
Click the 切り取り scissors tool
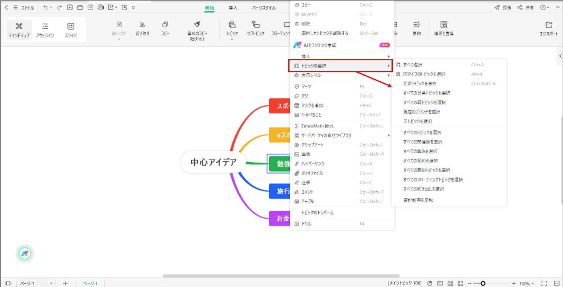pos(142,29)
